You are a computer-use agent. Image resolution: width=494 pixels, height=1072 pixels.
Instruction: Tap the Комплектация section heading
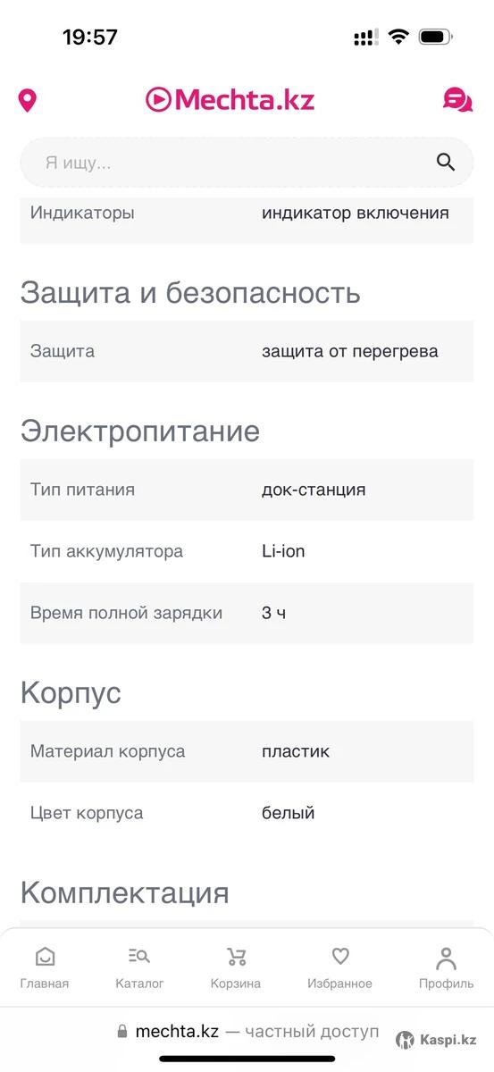coord(125,892)
